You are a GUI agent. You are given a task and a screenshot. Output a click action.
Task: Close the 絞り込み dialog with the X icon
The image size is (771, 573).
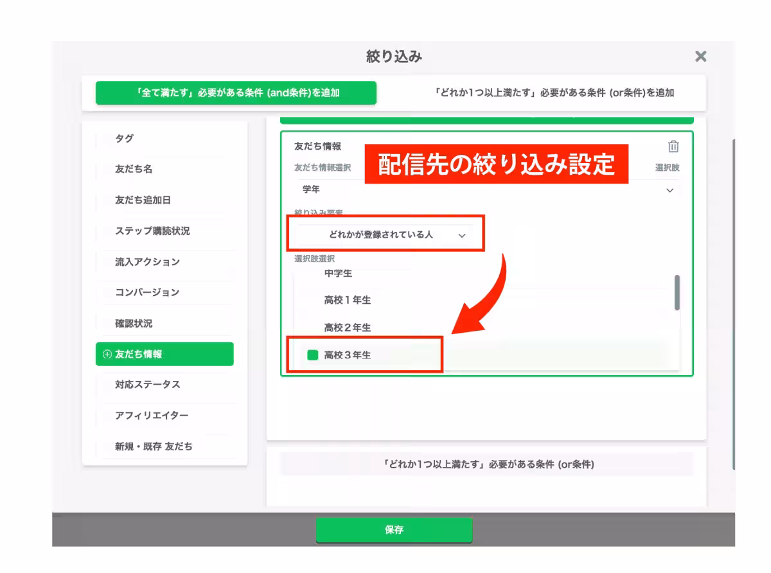tap(700, 57)
